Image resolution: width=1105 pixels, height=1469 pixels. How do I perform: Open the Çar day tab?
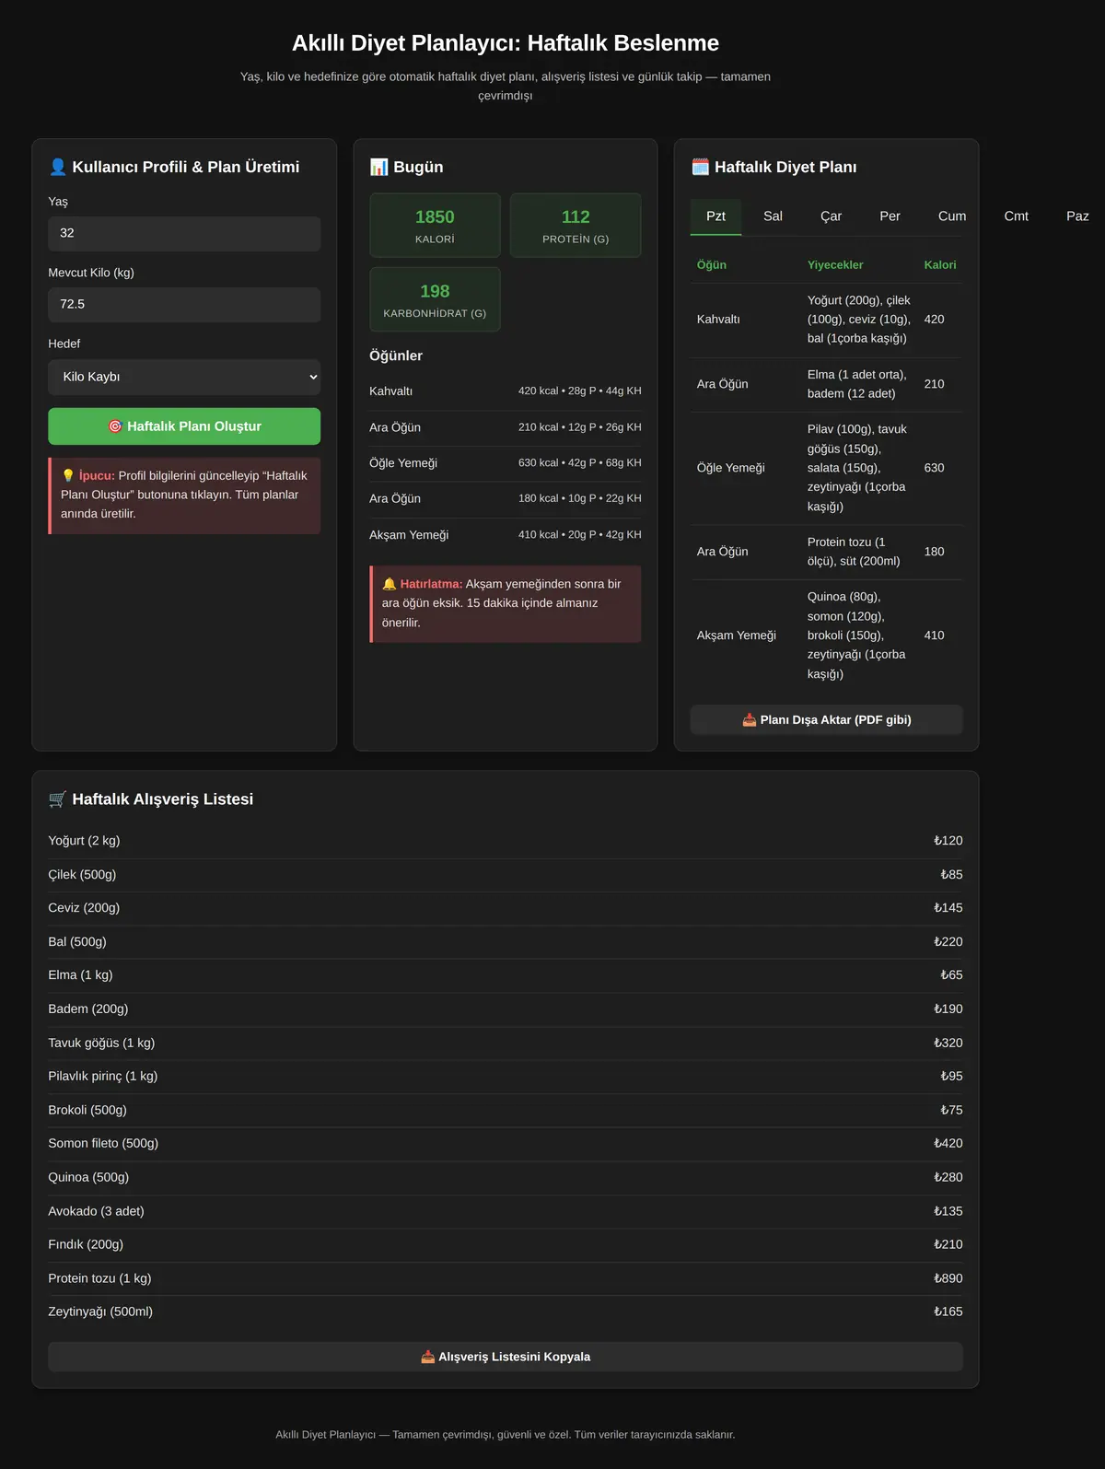831,216
